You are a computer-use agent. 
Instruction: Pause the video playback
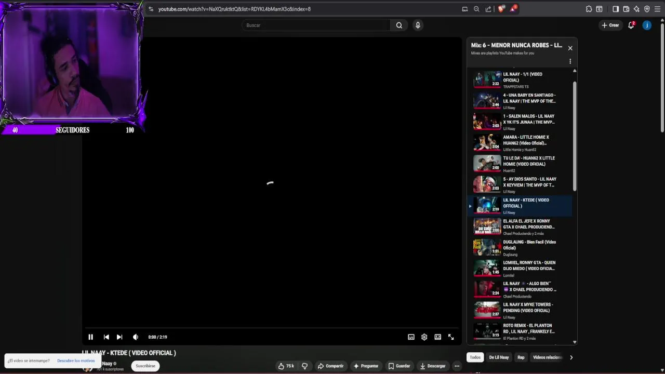point(90,337)
